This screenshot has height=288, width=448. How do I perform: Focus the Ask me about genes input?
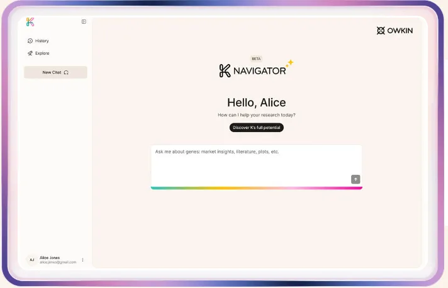252,162
